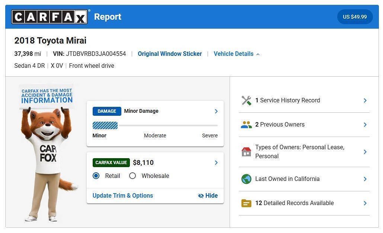Click the 2018 Toyota Mirai heading
Screen dimensions: 383x233
coord(50,41)
